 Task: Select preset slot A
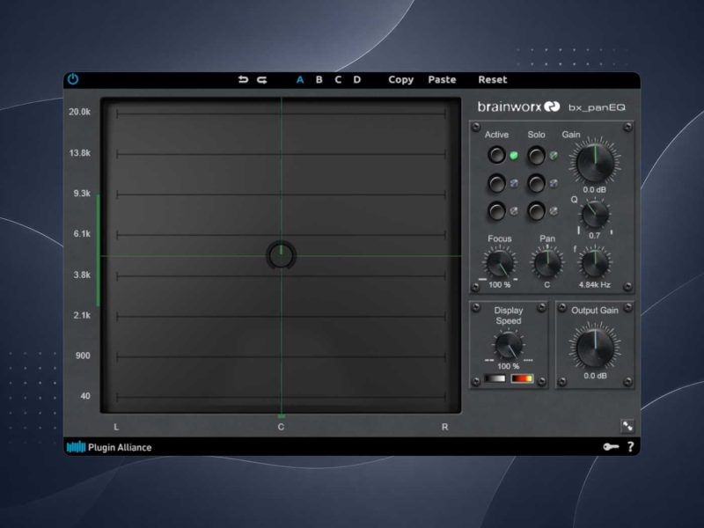(x=300, y=80)
